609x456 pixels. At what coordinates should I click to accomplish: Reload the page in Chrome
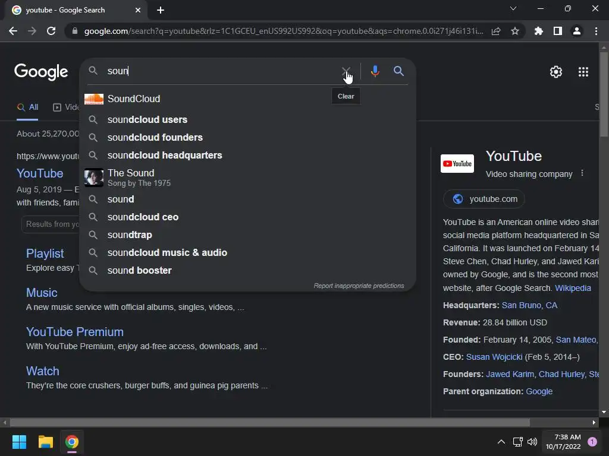coord(51,31)
